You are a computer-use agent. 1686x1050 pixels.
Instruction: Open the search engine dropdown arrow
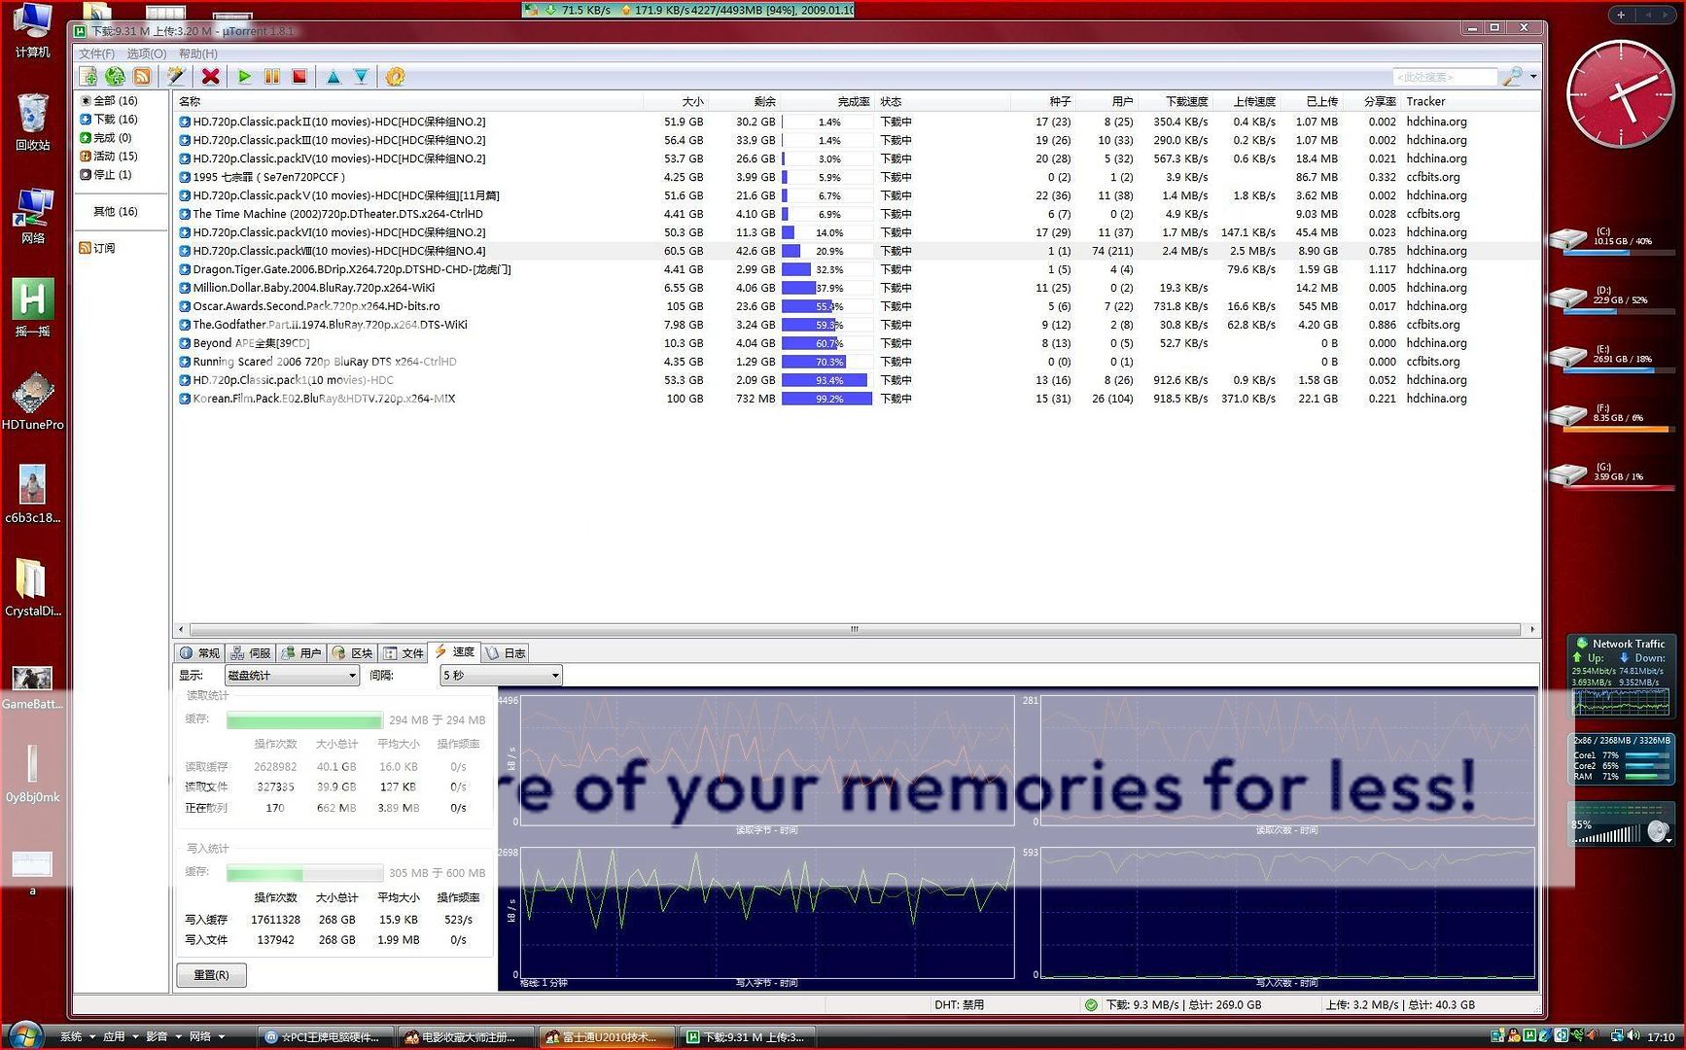pos(1533,77)
